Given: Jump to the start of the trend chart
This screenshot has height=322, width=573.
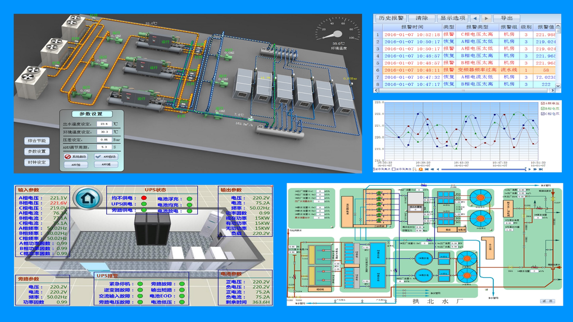Looking at the screenshot, I should 426,169.
